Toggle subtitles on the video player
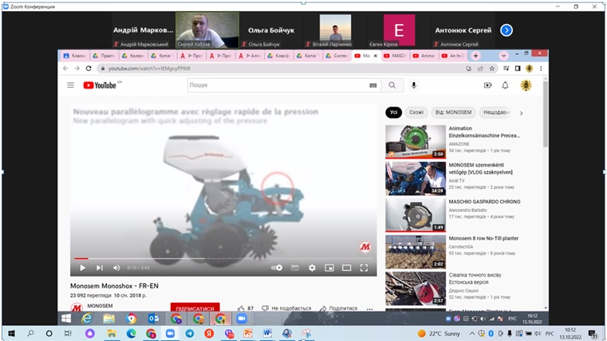This screenshot has width=607, height=341. 294,268
